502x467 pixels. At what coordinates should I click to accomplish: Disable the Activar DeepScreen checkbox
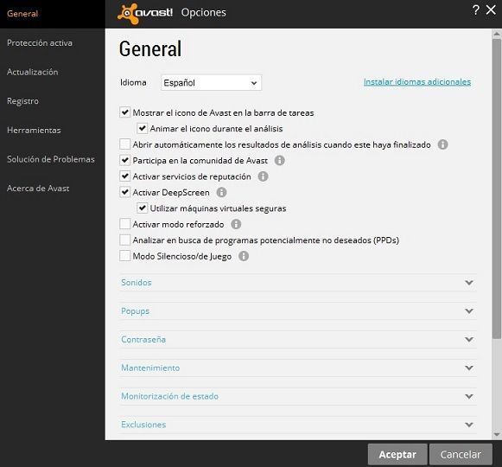tap(125, 192)
